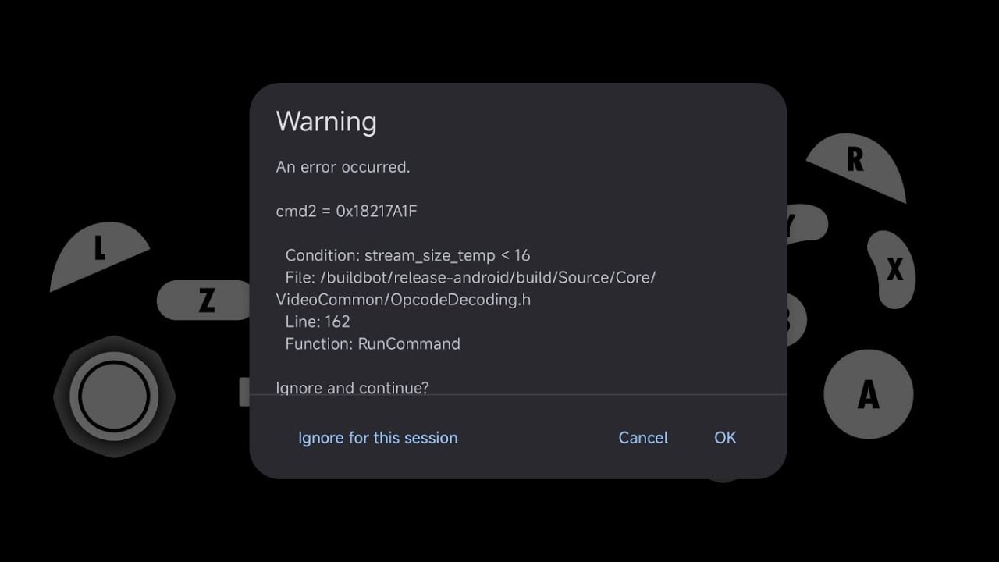Tap the Z trigger button overlay
Viewport: 999px width, 562px height.
pyautogui.click(x=205, y=300)
